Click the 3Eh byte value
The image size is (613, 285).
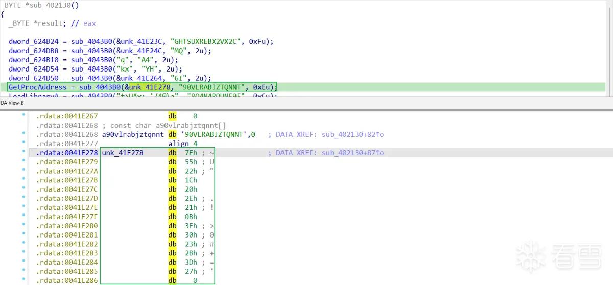192,226
